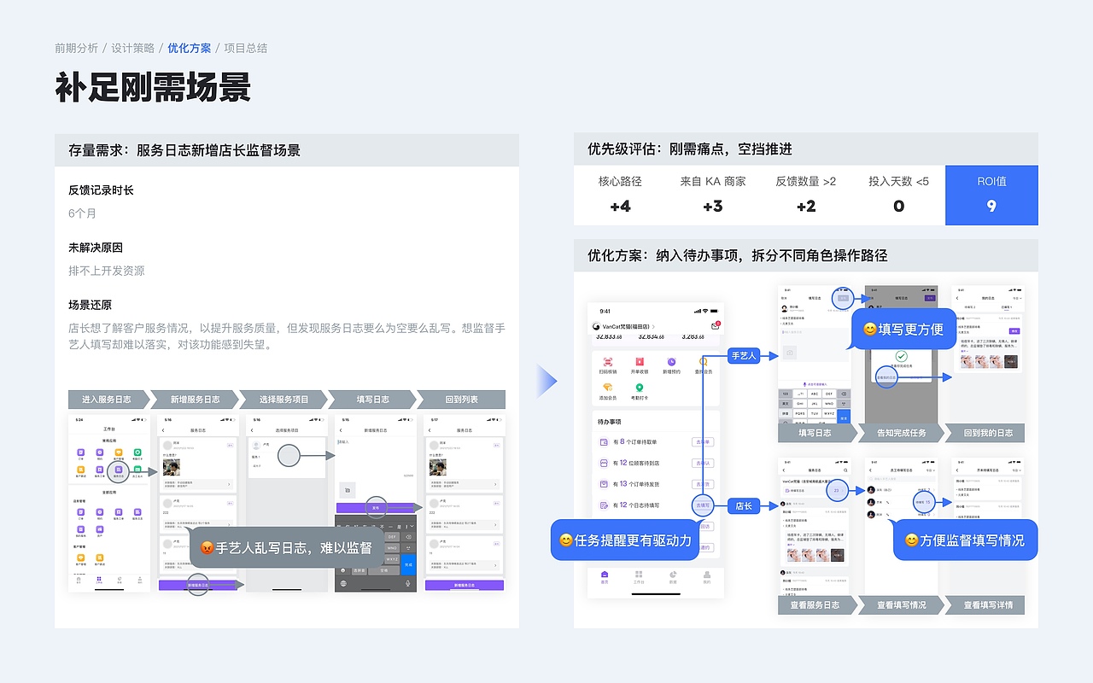Select the 扫码核销 scan icon on home screen
1093x683 pixels.
pyautogui.click(x=606, y=362)
